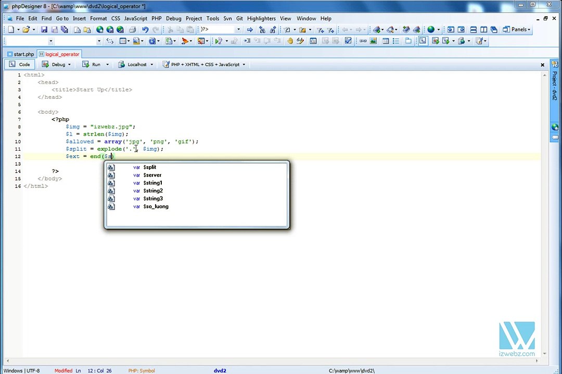This screenshot has height=374, width=562.
Task: Click the first binoculars Find icon
Action: coord(262,30)
